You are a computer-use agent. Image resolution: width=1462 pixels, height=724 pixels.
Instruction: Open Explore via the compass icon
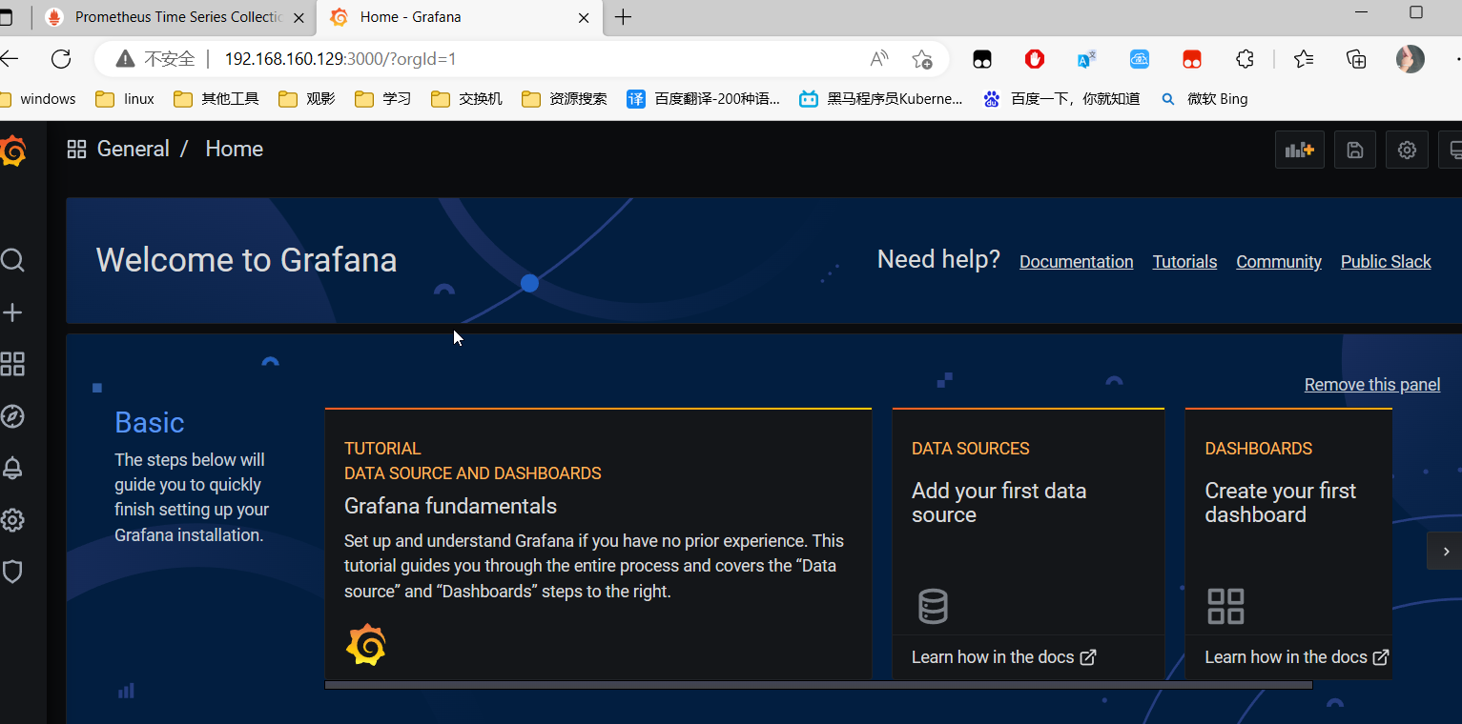point(12,416)
